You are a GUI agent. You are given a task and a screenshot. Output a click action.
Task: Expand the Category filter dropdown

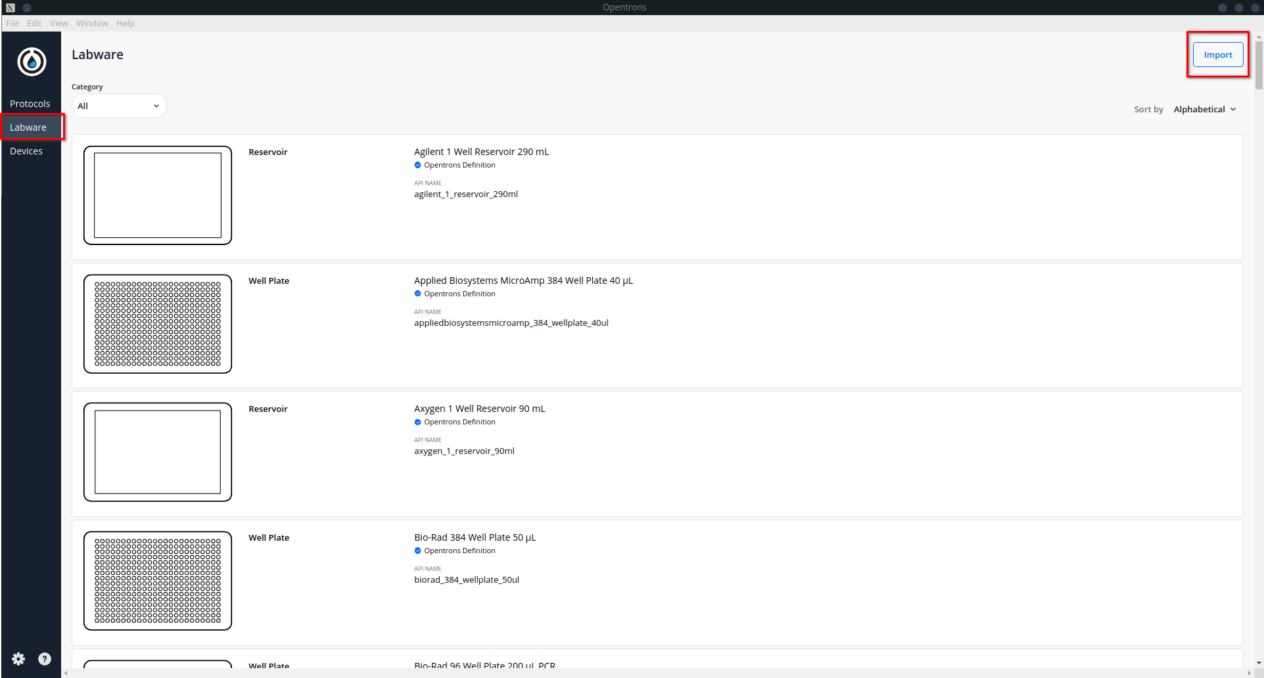pyautogui.click(x=119, y=106)
